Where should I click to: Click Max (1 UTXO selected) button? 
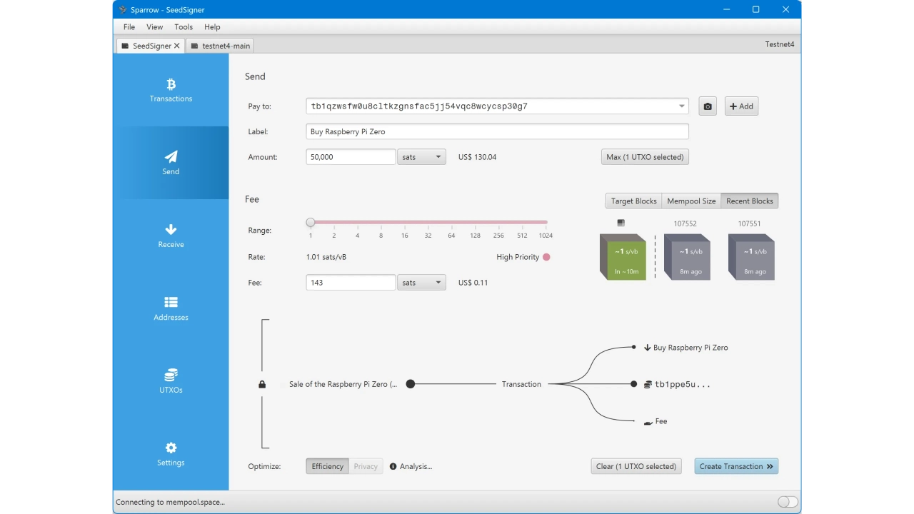point(645,157)
